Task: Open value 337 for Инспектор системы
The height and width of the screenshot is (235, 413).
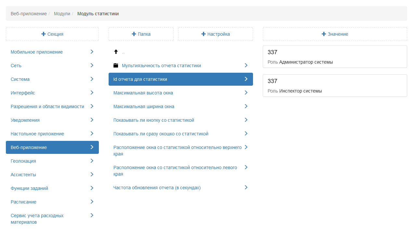Action: point(335,86)
